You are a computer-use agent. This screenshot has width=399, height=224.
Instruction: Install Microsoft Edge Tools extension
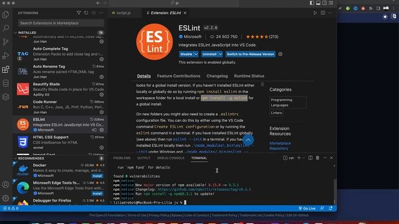click(97, 194)
